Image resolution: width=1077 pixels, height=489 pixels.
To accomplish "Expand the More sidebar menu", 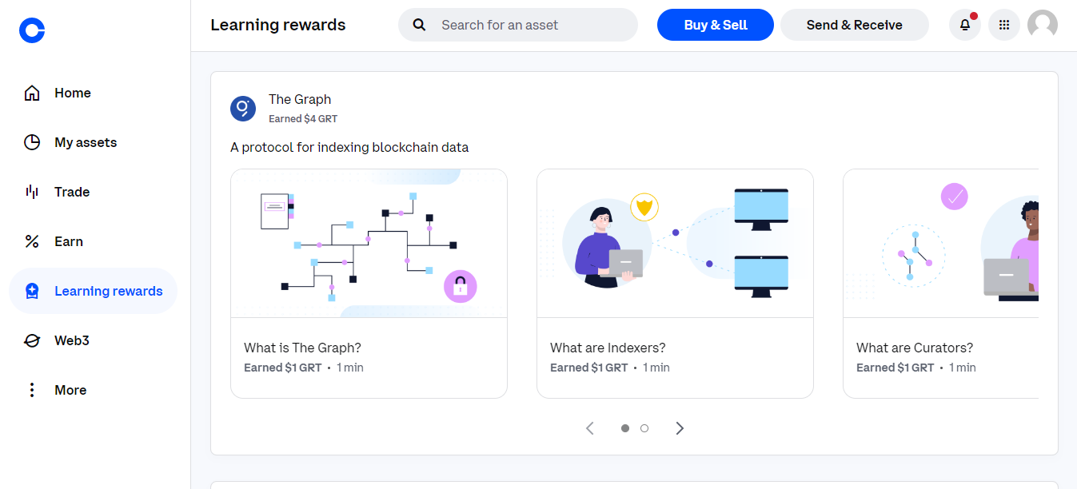I will tap(32, 390).
